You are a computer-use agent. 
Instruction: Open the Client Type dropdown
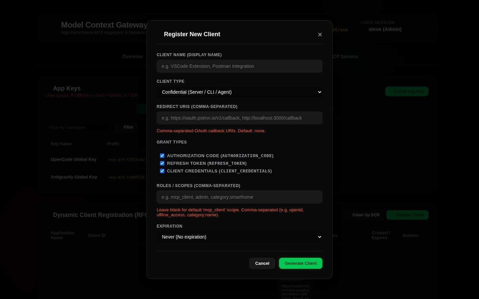pos(239,92)
